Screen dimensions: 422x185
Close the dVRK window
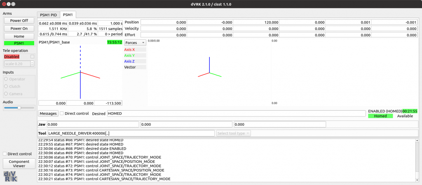click(x=4, y=4)
